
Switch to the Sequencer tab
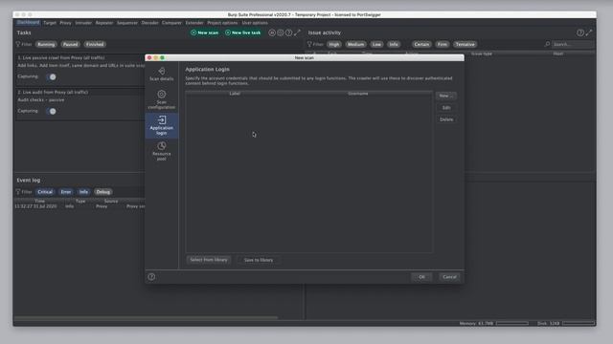127,23
